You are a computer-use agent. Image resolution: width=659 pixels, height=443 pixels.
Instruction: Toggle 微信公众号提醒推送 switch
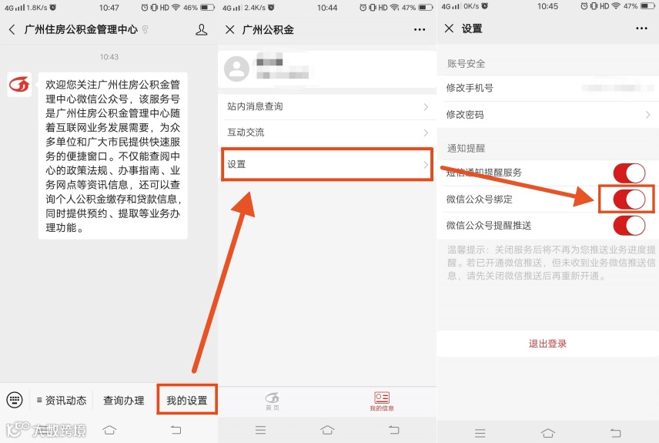coord(629,226)
